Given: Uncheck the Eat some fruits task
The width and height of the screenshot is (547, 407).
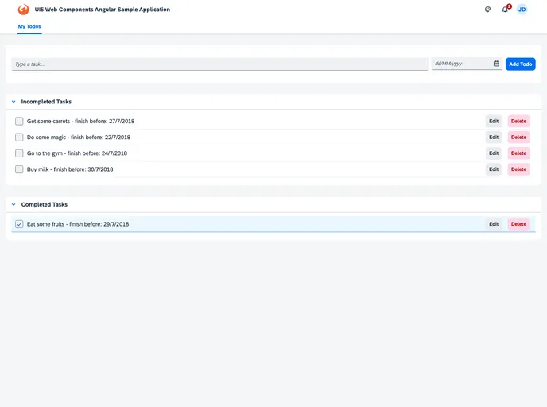Looking at the screenshot, I should pyautogui.click(x=19, y=224).
